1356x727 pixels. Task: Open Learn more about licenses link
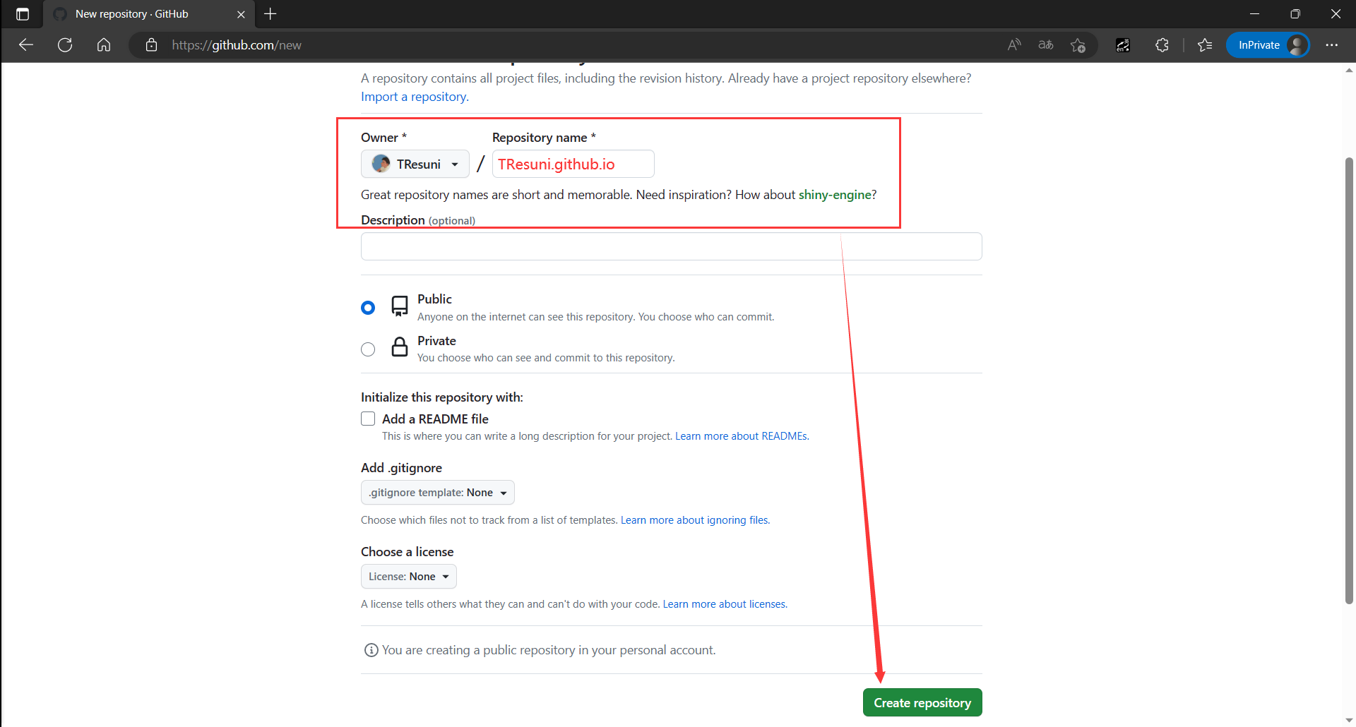725,604
